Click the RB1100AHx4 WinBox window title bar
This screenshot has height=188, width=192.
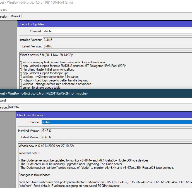click(96, 3)
